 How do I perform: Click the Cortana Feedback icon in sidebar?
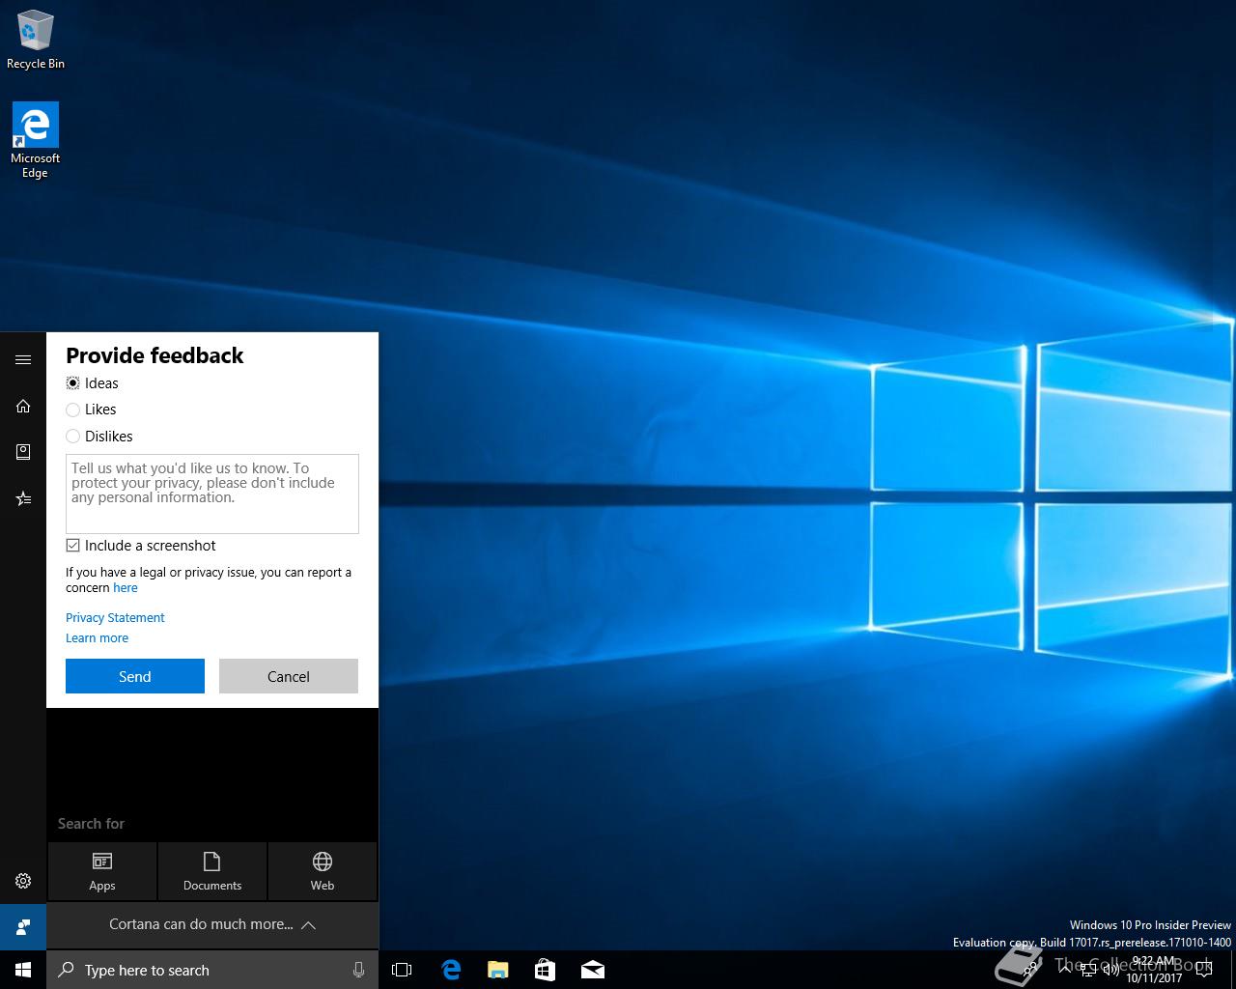click(23, 927)
